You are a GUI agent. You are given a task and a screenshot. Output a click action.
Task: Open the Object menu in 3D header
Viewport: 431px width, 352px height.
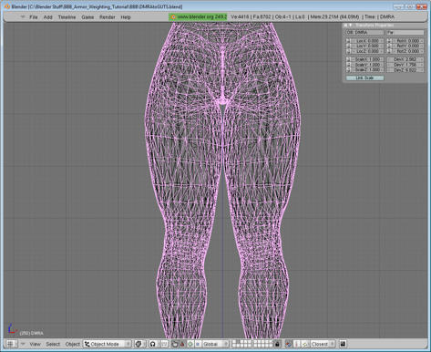(73, 344)
